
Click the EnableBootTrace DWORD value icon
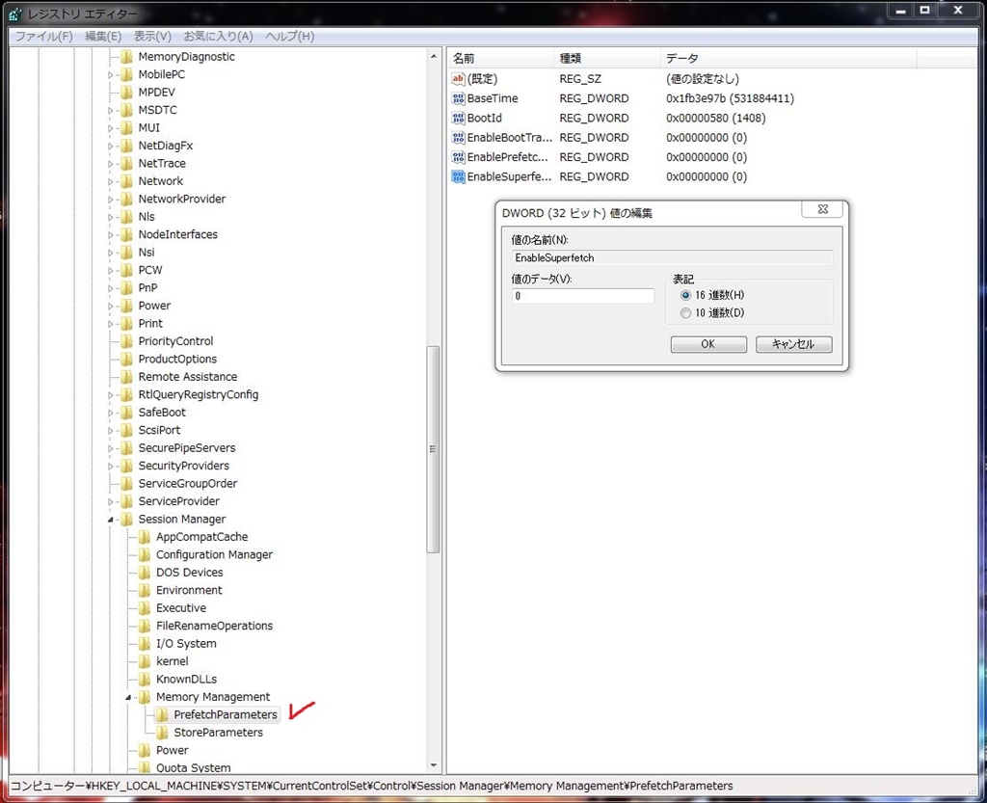pyautogui.click(x=458, y=137)
